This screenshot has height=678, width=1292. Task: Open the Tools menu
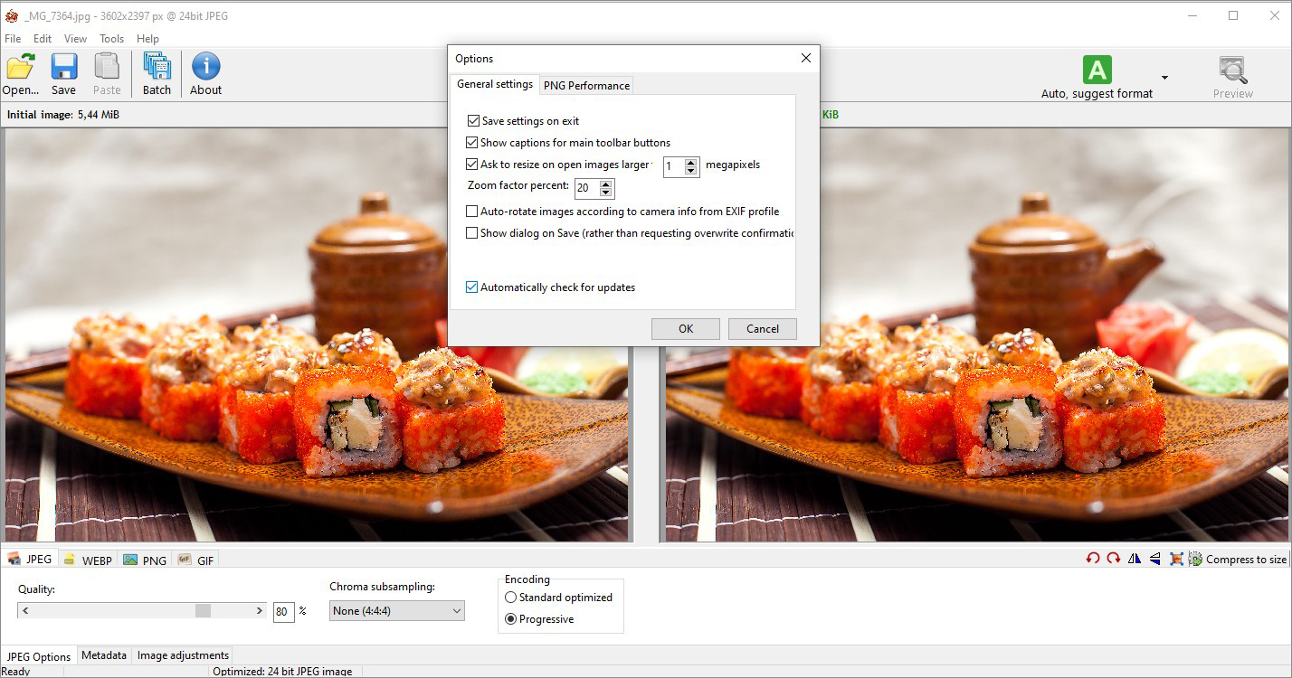coord(112,39)
